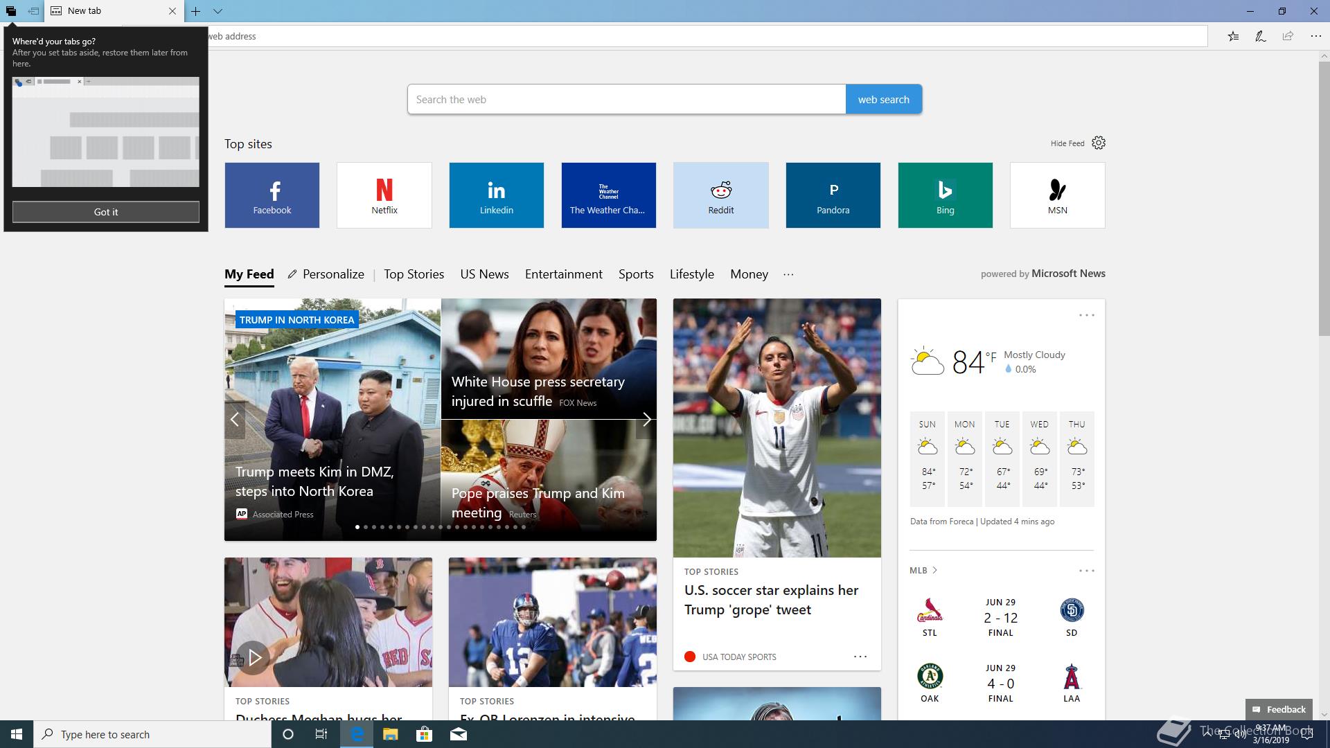Switch to the Lifestyle tab

pos(692,274)
